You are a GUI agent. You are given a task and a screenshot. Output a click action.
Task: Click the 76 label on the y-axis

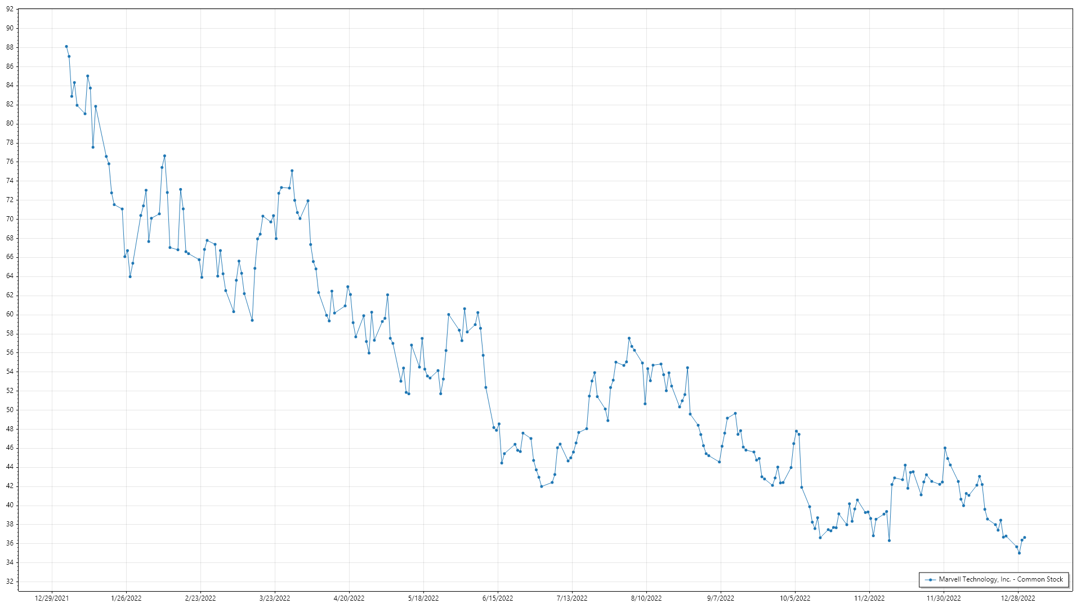coord(10,162)
